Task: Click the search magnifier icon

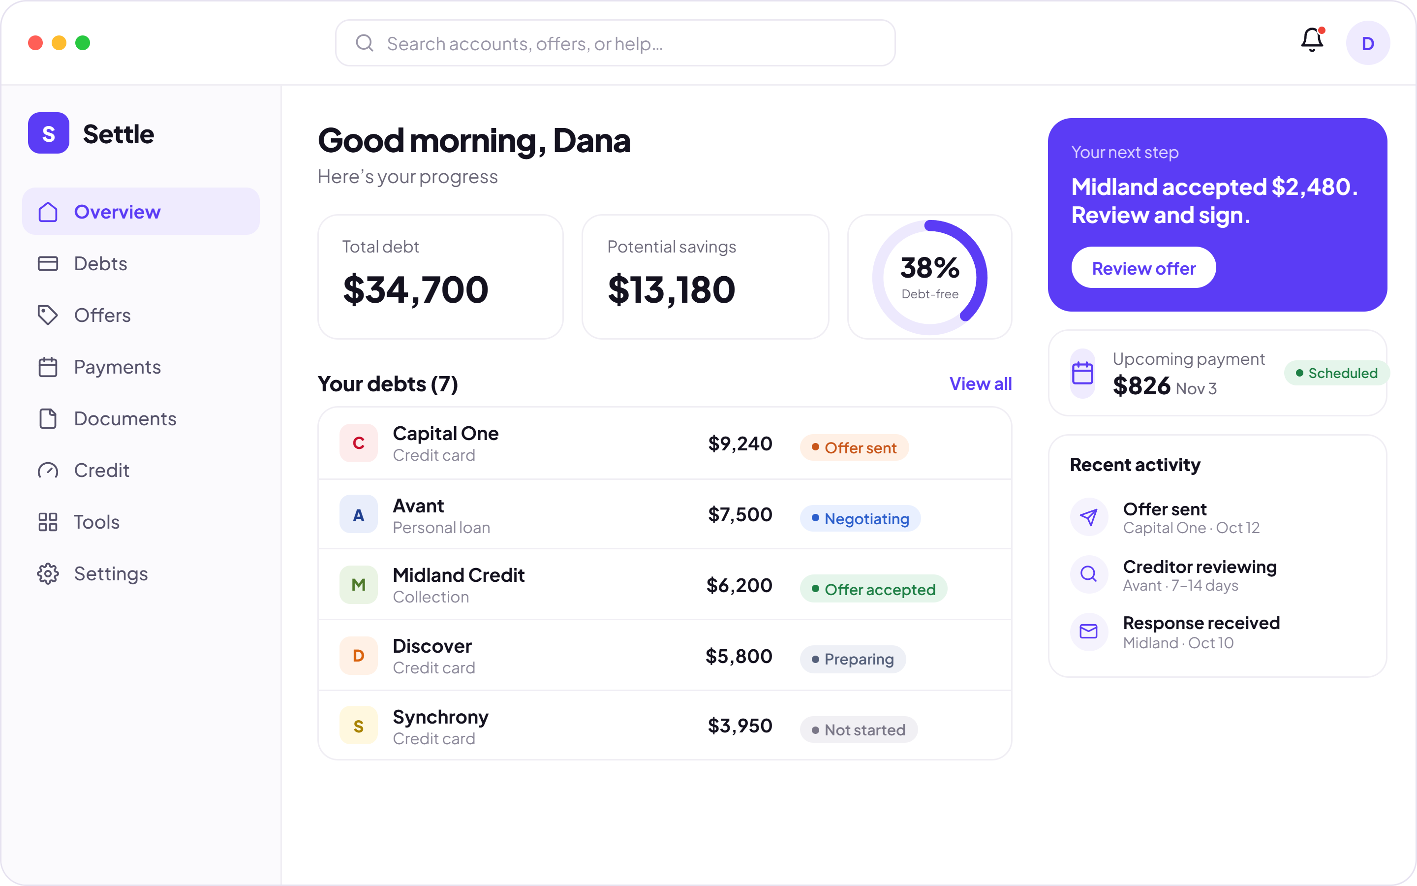Action: pyautogui.click(x=365, y=43)
